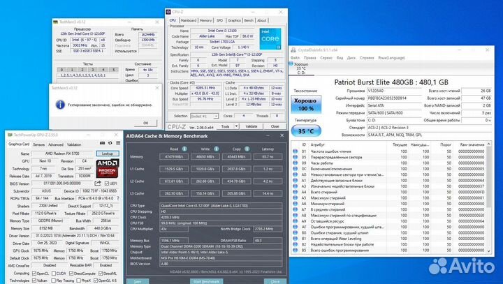The height and width of the screenshot is (284, 503).
Task: Click the CPU-Z title bar app icon
Action: point(168,12)
